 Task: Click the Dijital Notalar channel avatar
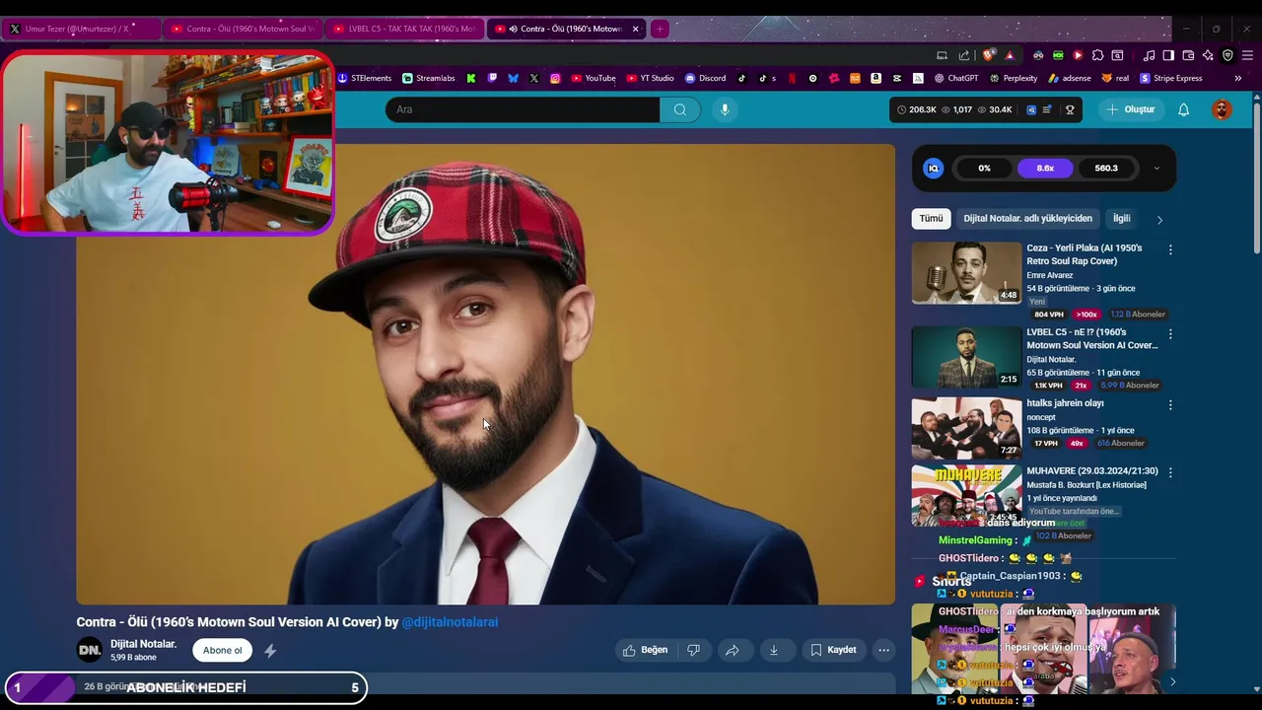click(x=89, y=650)
